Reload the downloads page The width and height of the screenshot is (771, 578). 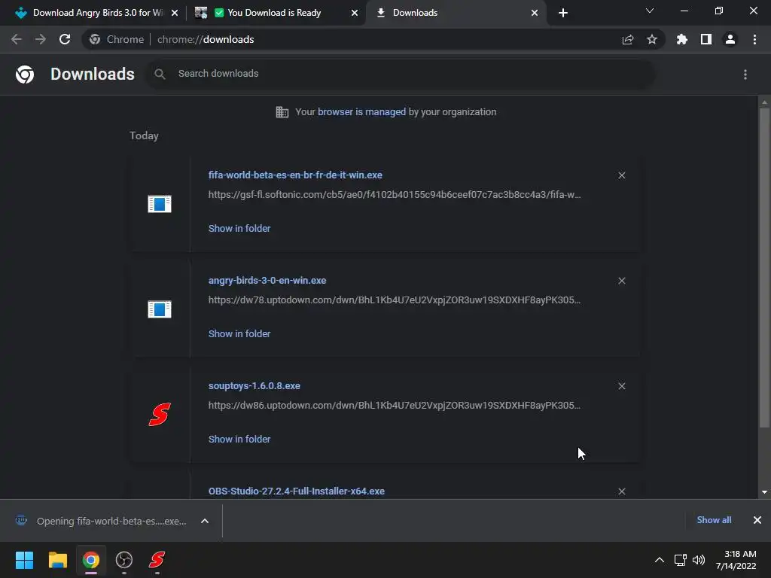pyautogui.click(x=65, y=39)
